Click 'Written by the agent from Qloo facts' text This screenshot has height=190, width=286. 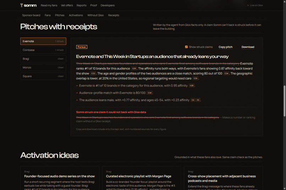pyautogui.click(x=207, y=27)
